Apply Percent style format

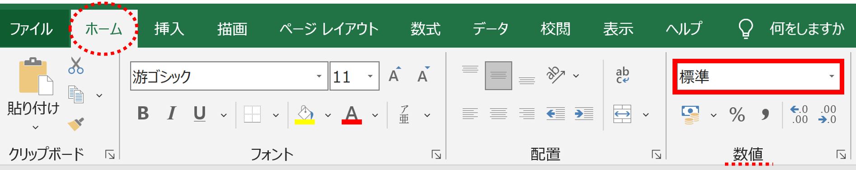pos(737,115)
